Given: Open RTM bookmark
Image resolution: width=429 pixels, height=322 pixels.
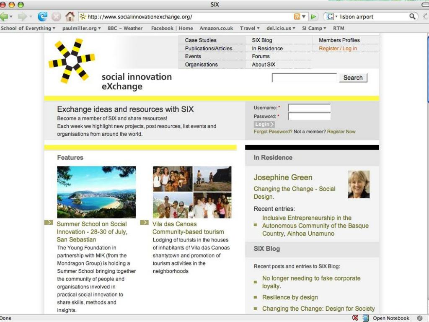Looking at the screenshot, I should pos(339,28).
